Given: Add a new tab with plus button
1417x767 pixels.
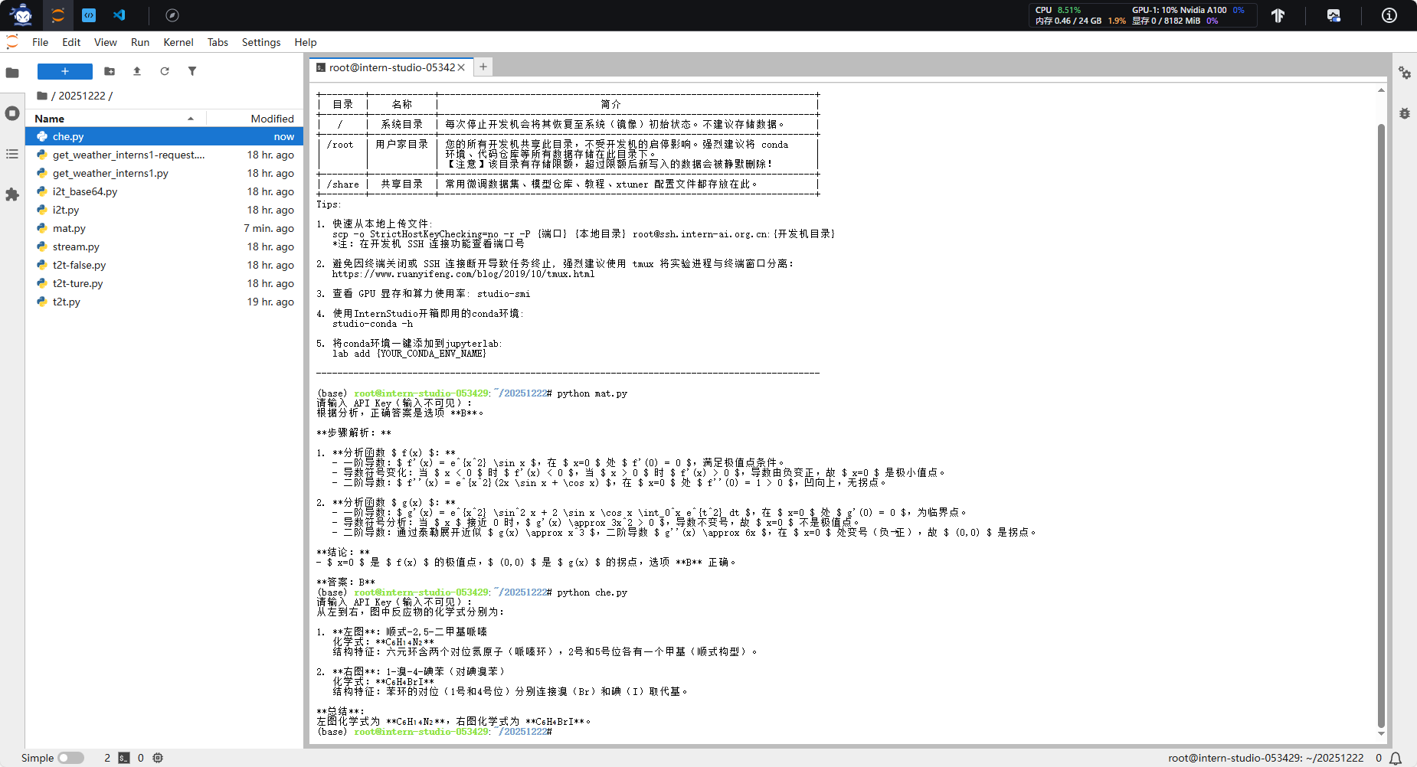Looking at the screenshot, I should pos(483,67).
